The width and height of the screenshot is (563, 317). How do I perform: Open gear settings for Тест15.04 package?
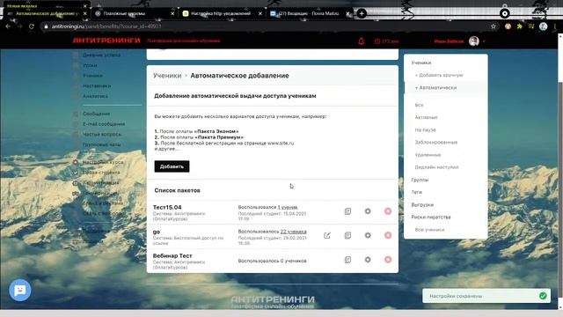(x=368, y=211)
